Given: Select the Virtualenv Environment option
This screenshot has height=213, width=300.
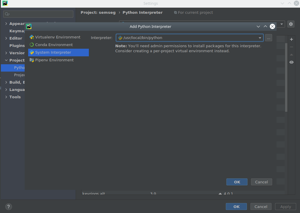Looking at the screenshot, I should pyautogui.click(x=57, y=37).
